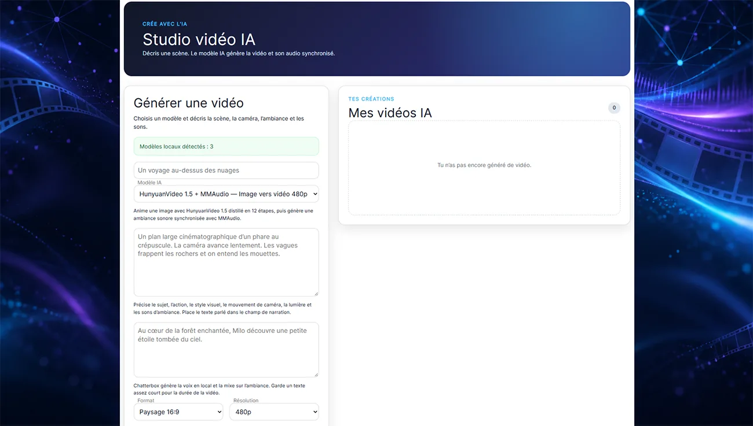Click the 'Modèles locaux détectés : 3' notice

pos(226,146)
